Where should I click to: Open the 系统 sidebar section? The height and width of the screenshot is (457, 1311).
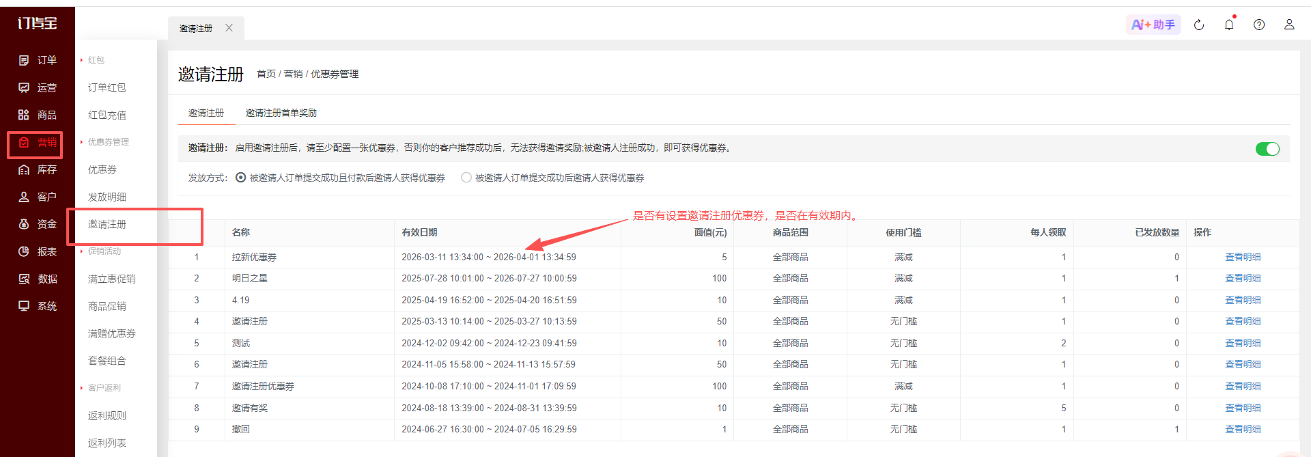pos(38,306)
